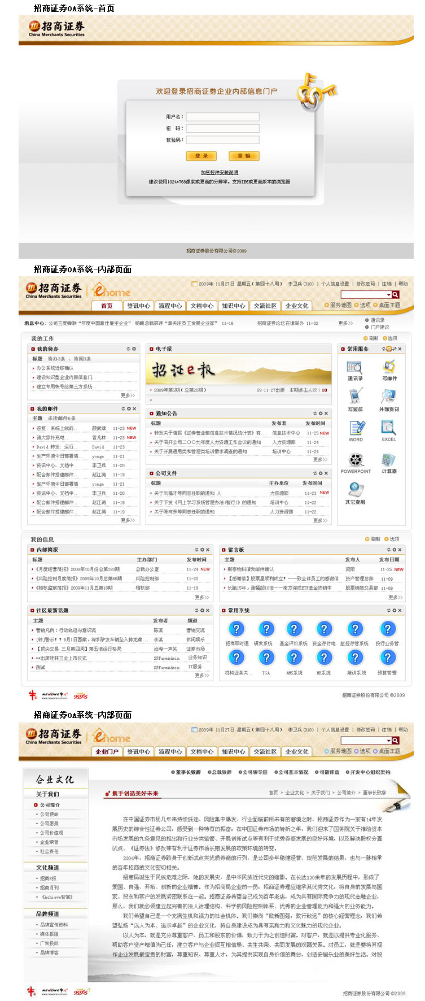Select 招商月刊 under 文化频道
This screenshot has width=425, height=1001.
(49, 887)
